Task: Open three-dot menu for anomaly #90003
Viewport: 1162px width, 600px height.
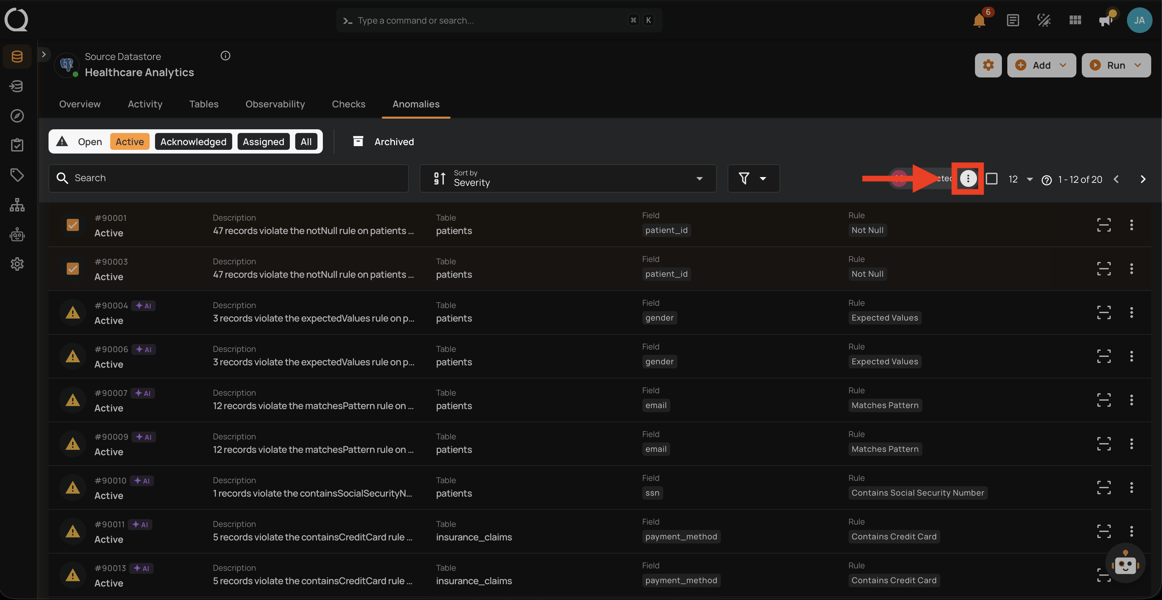Action: tap(1131, 269)
